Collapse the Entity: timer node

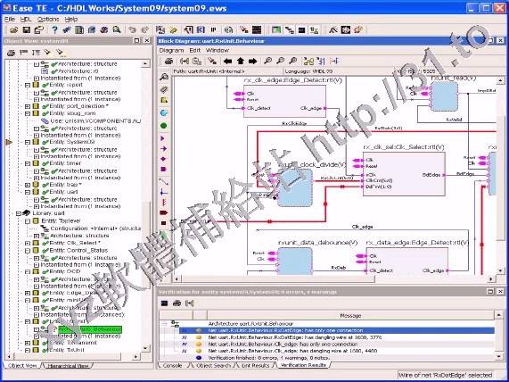point(28,163)
